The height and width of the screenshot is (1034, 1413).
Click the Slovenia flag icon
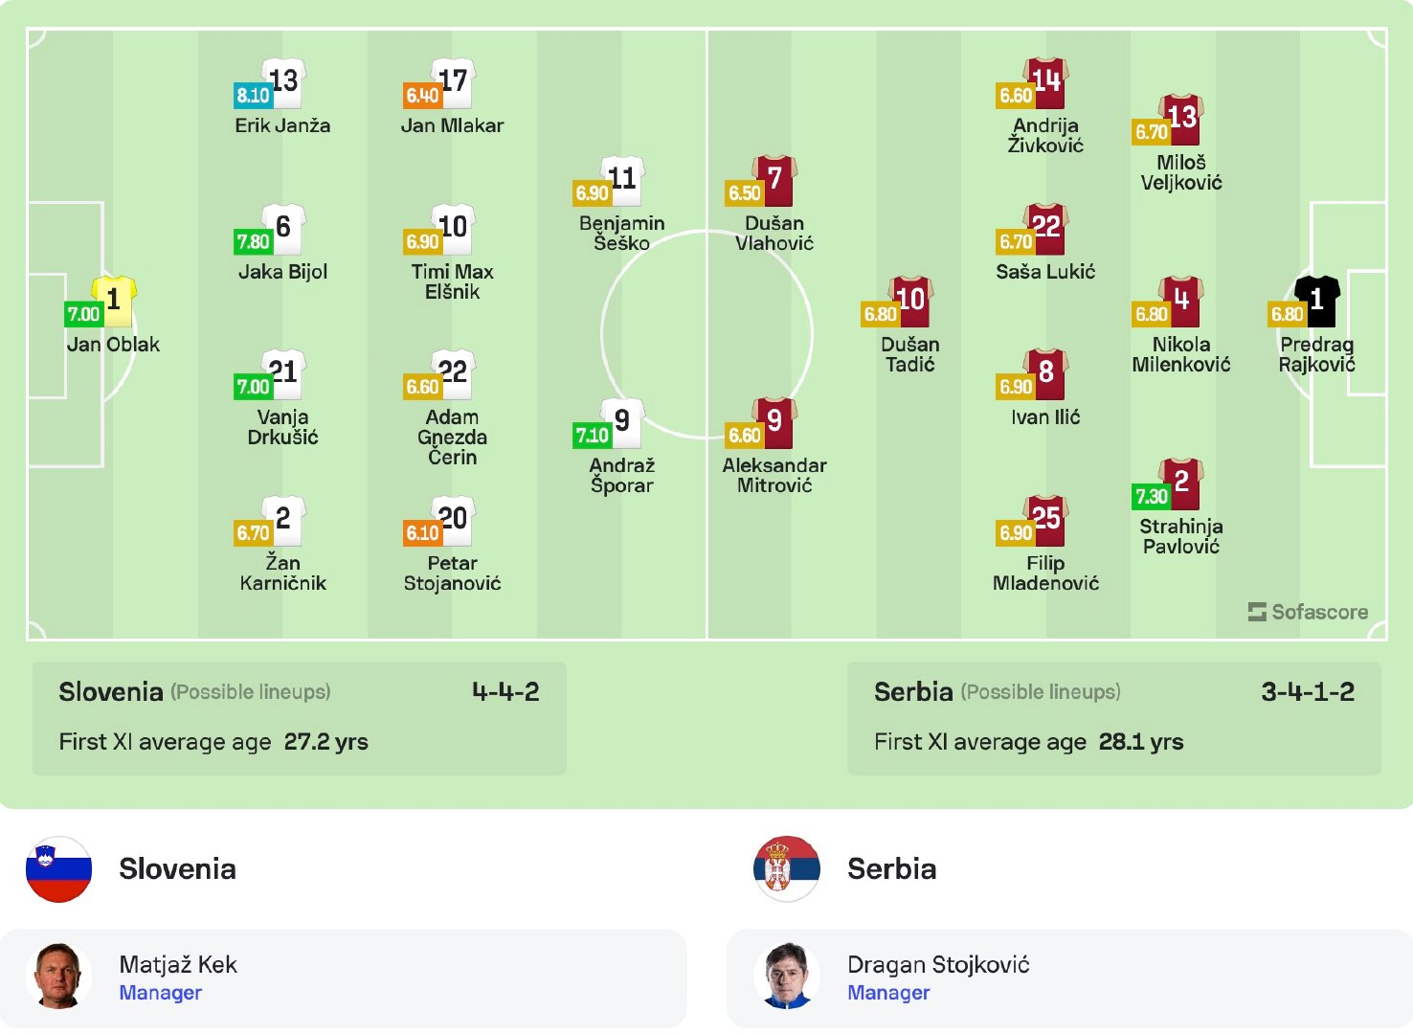pyautogui.click(x=59, y=869)
